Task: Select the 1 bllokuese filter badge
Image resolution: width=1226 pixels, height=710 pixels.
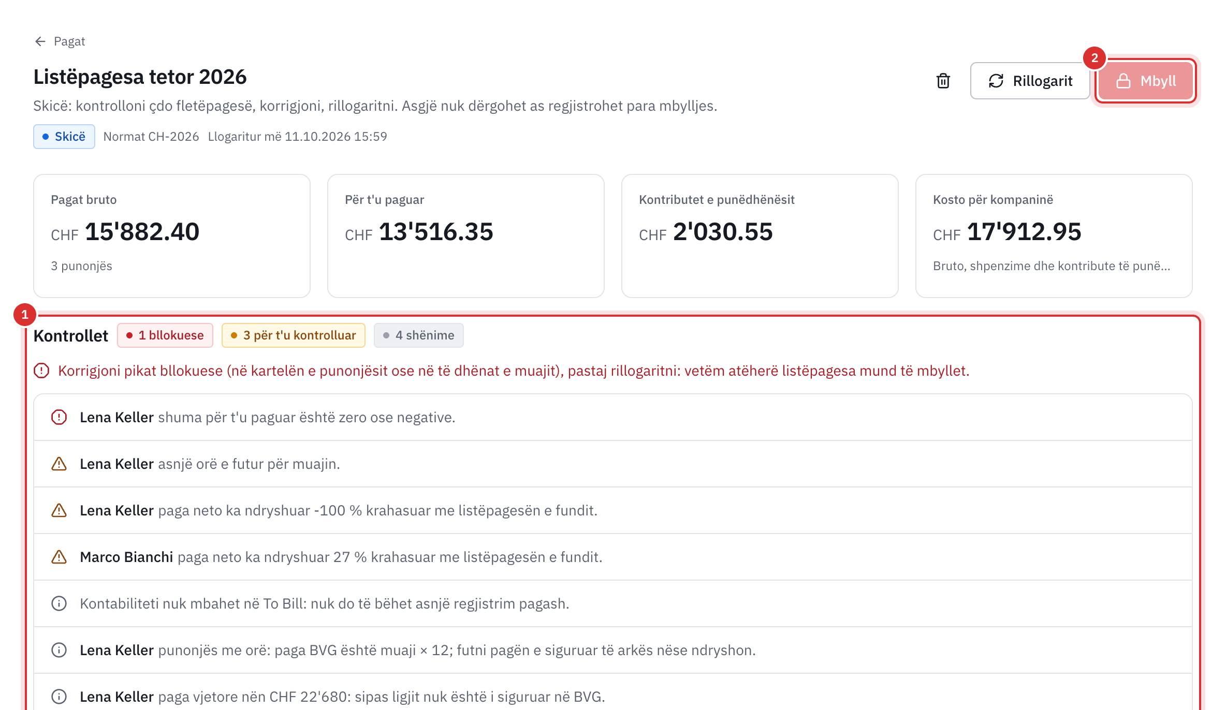Action: pyautogui.click(x=165, y=335)
